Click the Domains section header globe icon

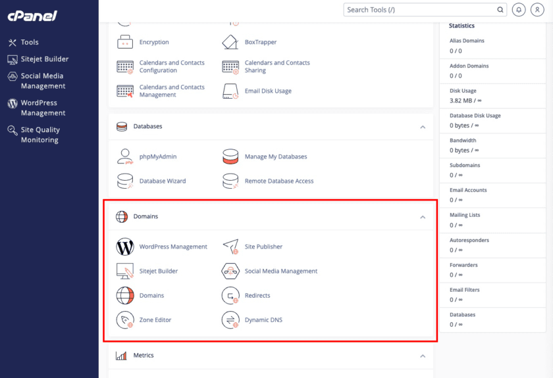click(x=122, y=217)
